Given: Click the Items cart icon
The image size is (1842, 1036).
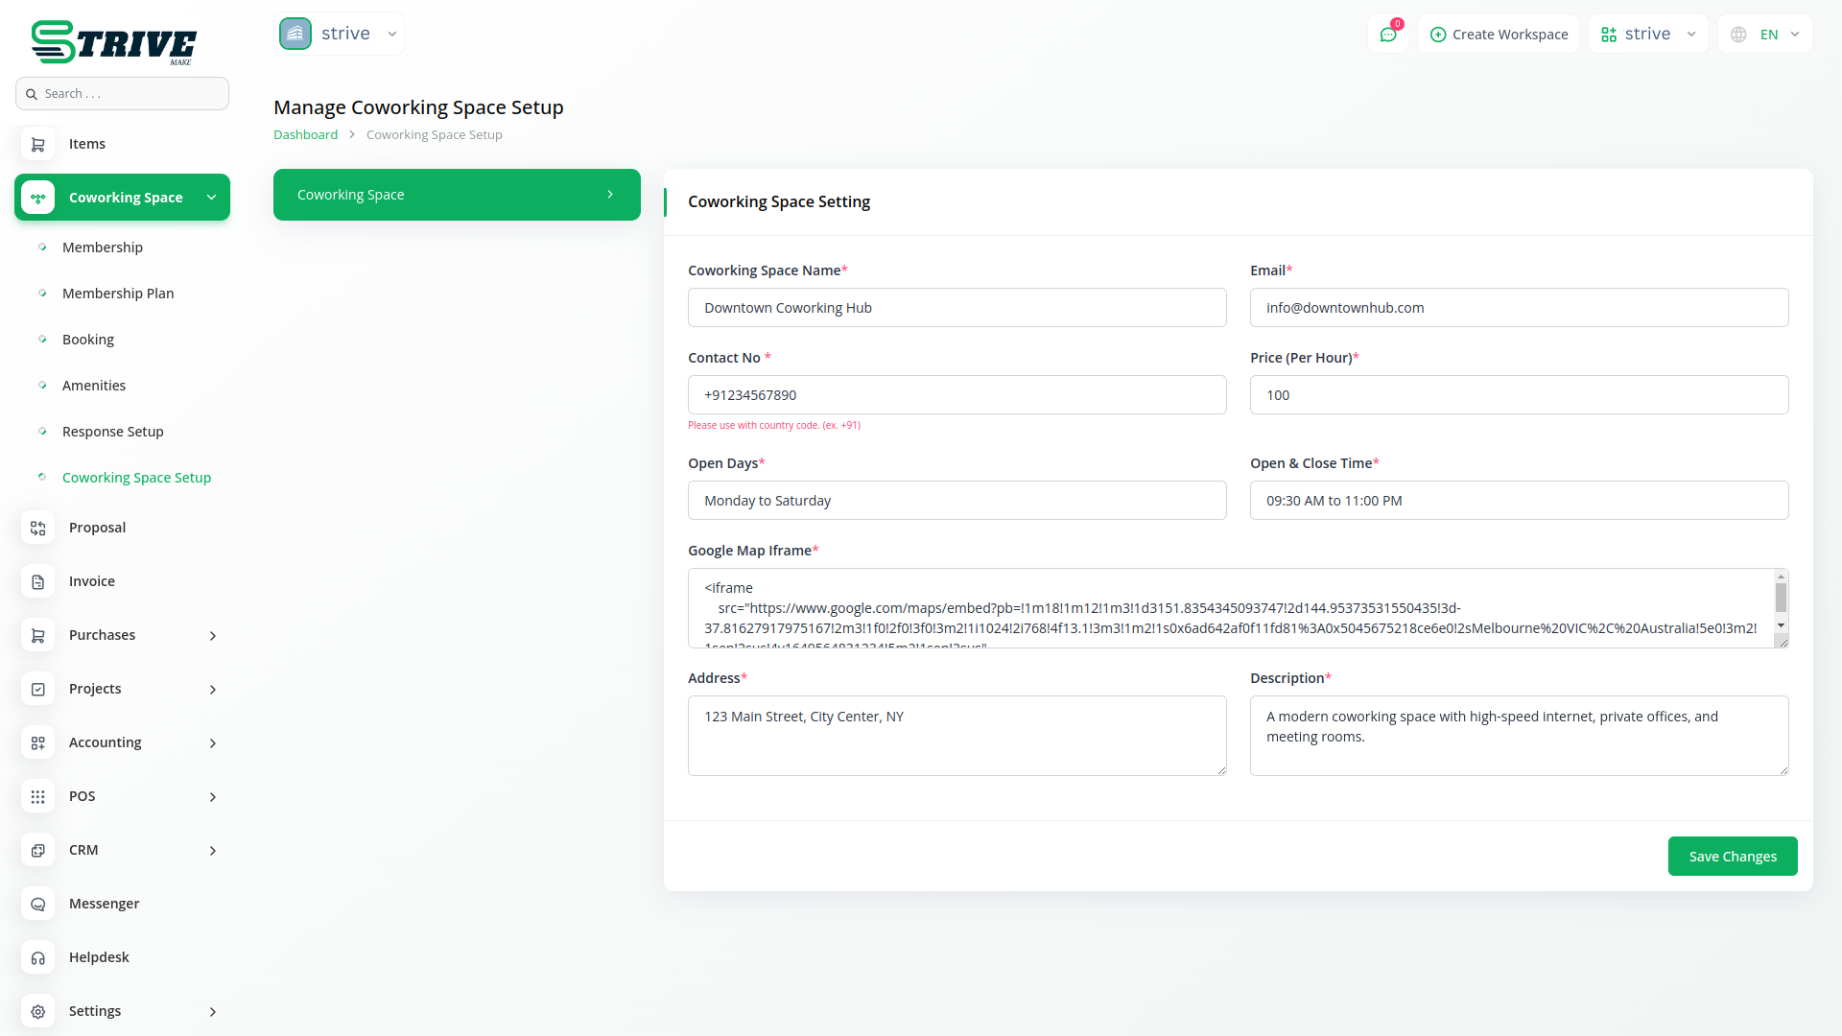Looking at the screenshot, I should 38,144.
